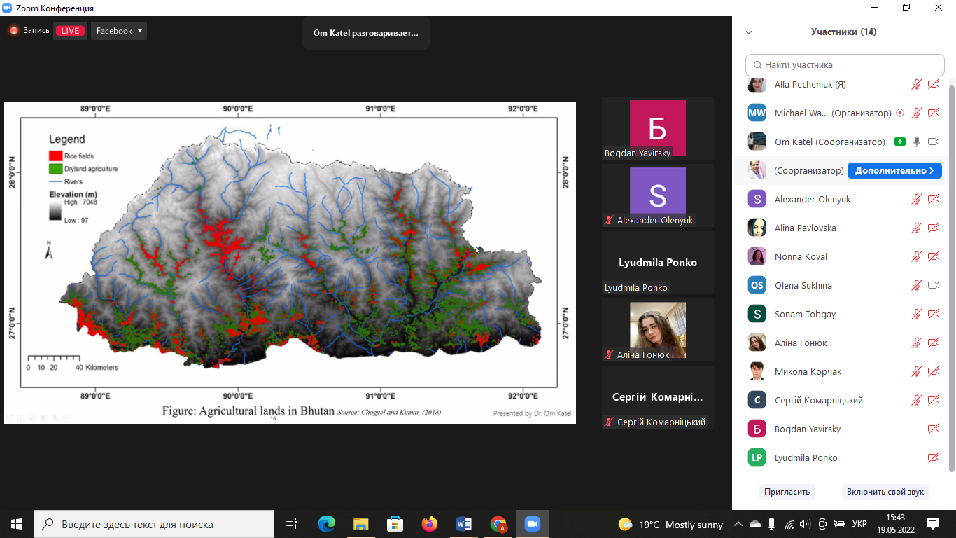
Task: Collapse the participants panel with the chevron
Action: point(749,32)
